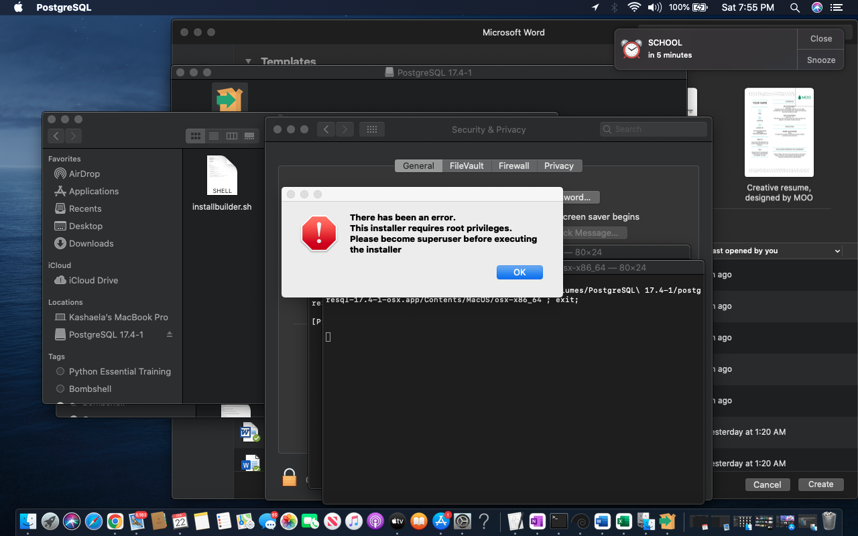Click the Security & Privacy search field
Image resolution: width=858 pixels, height=536 pixels.
(654, 129)
